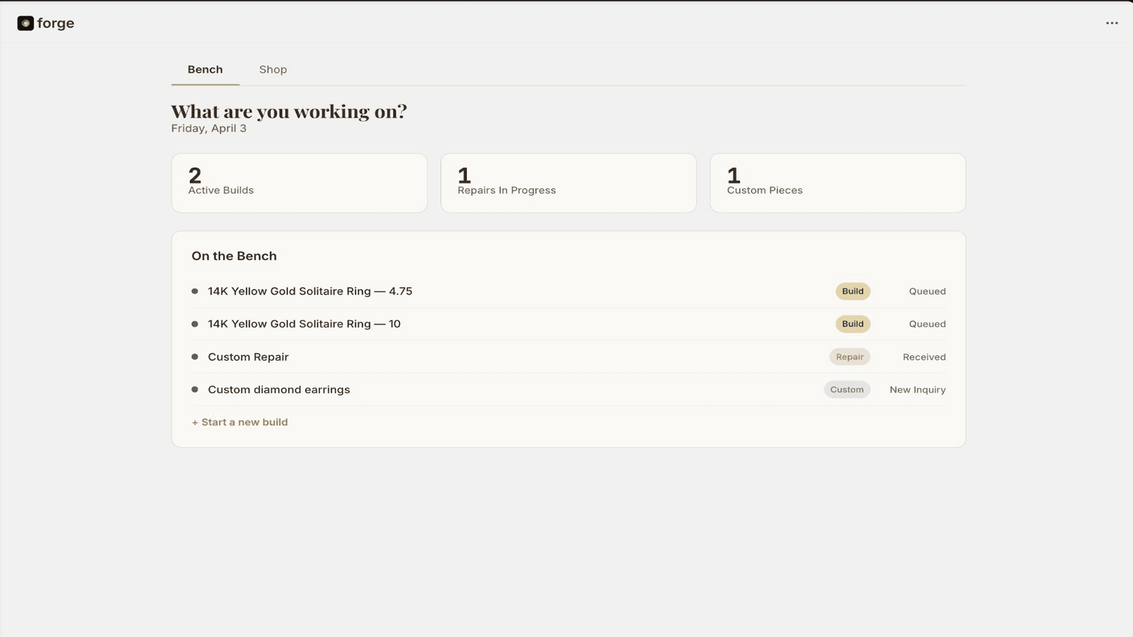Image resolution: width=1133 pixels, height=637 pixels.
Task: Select the Bench tab
Action: point(205,69)
